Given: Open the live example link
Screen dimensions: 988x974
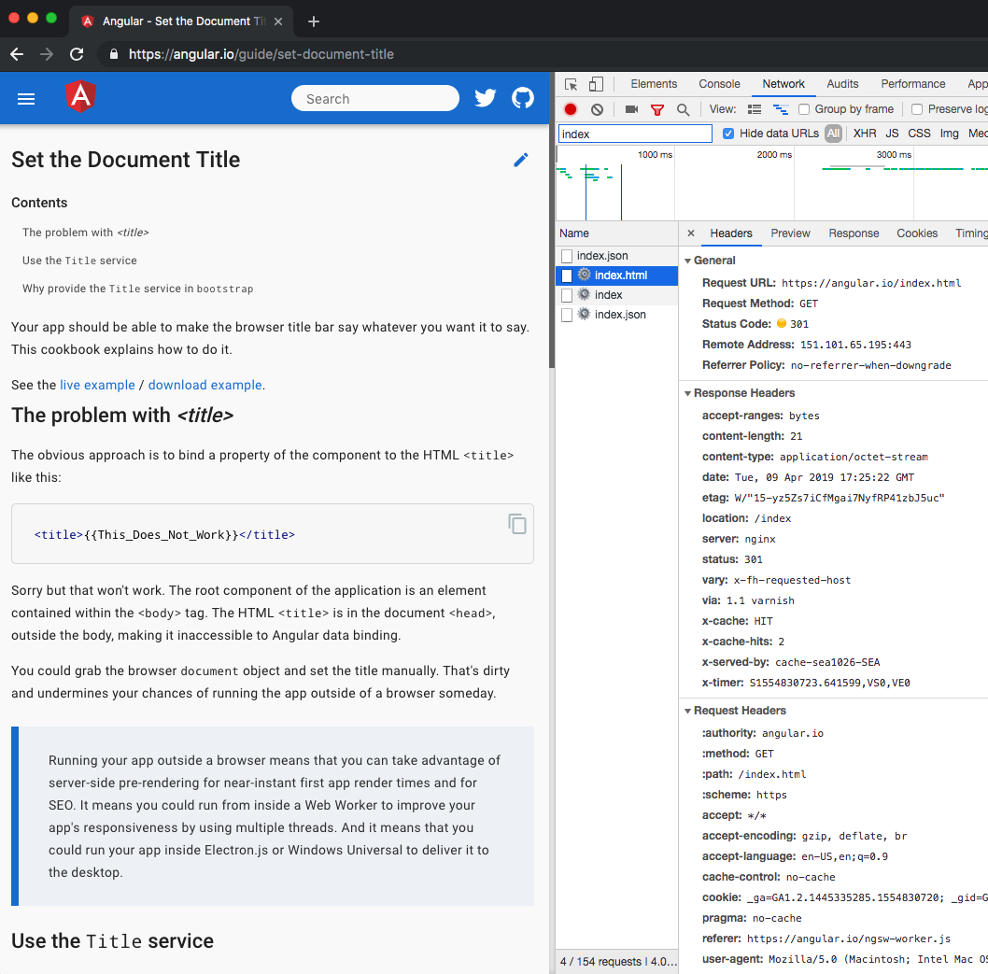Looking at the screenshot, I should tap(97, 385).
